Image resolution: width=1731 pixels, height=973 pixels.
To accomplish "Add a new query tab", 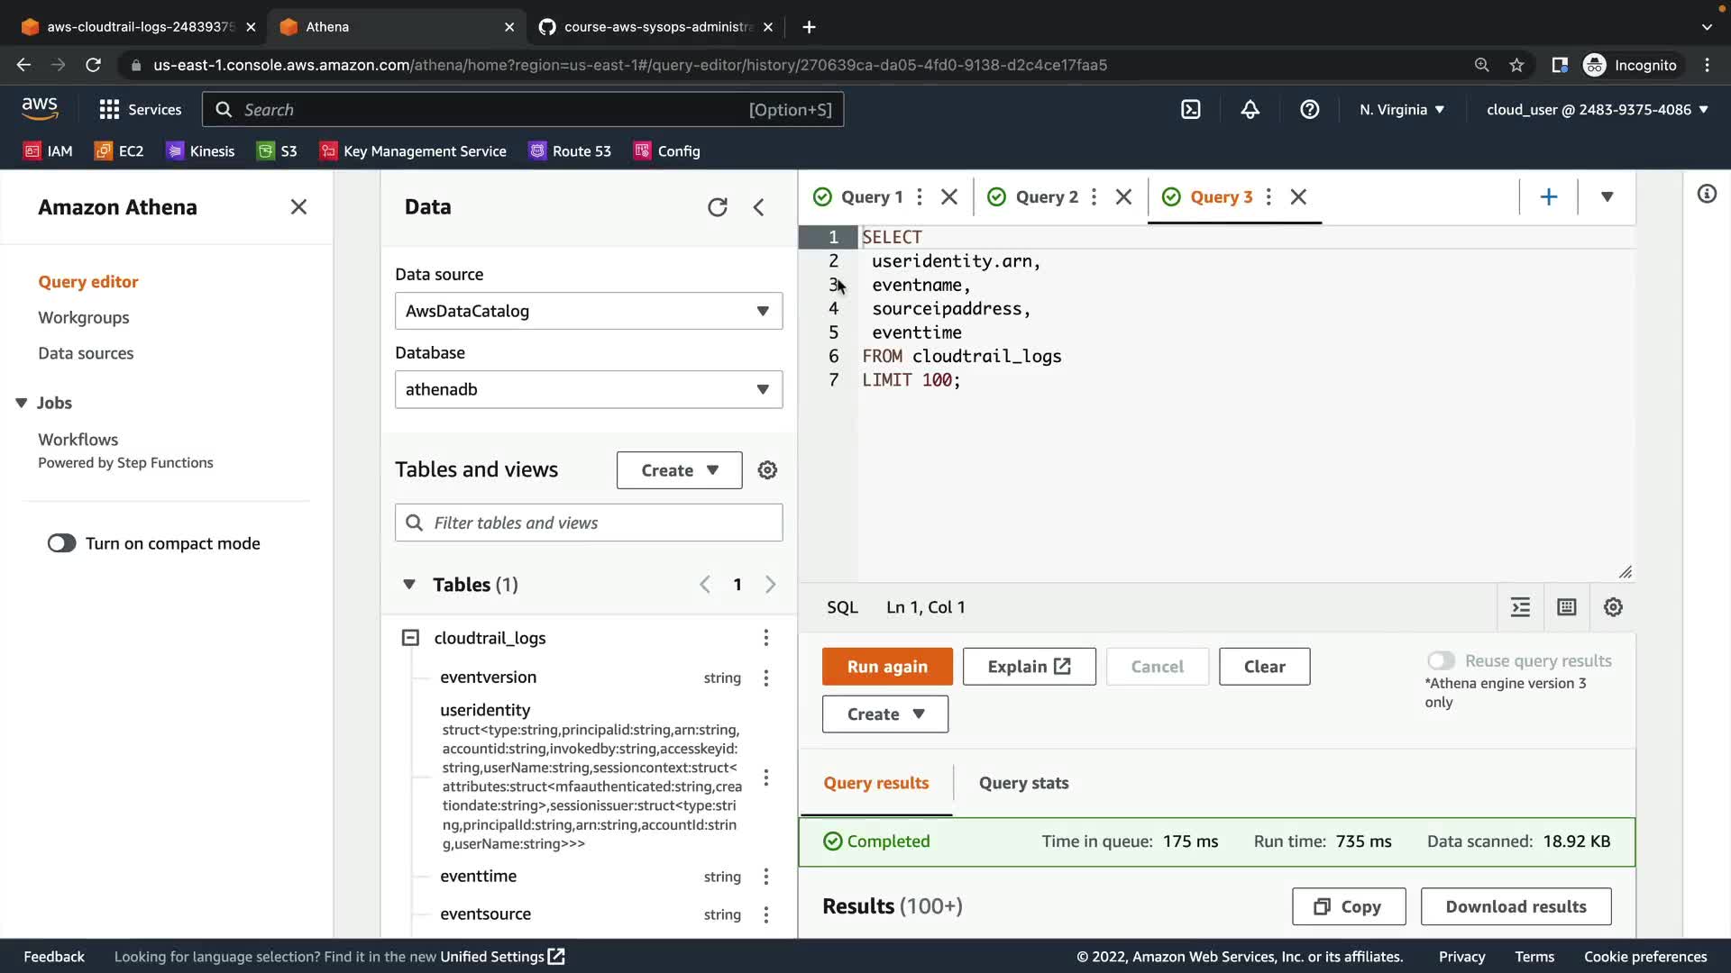I will coord(1548,196).
